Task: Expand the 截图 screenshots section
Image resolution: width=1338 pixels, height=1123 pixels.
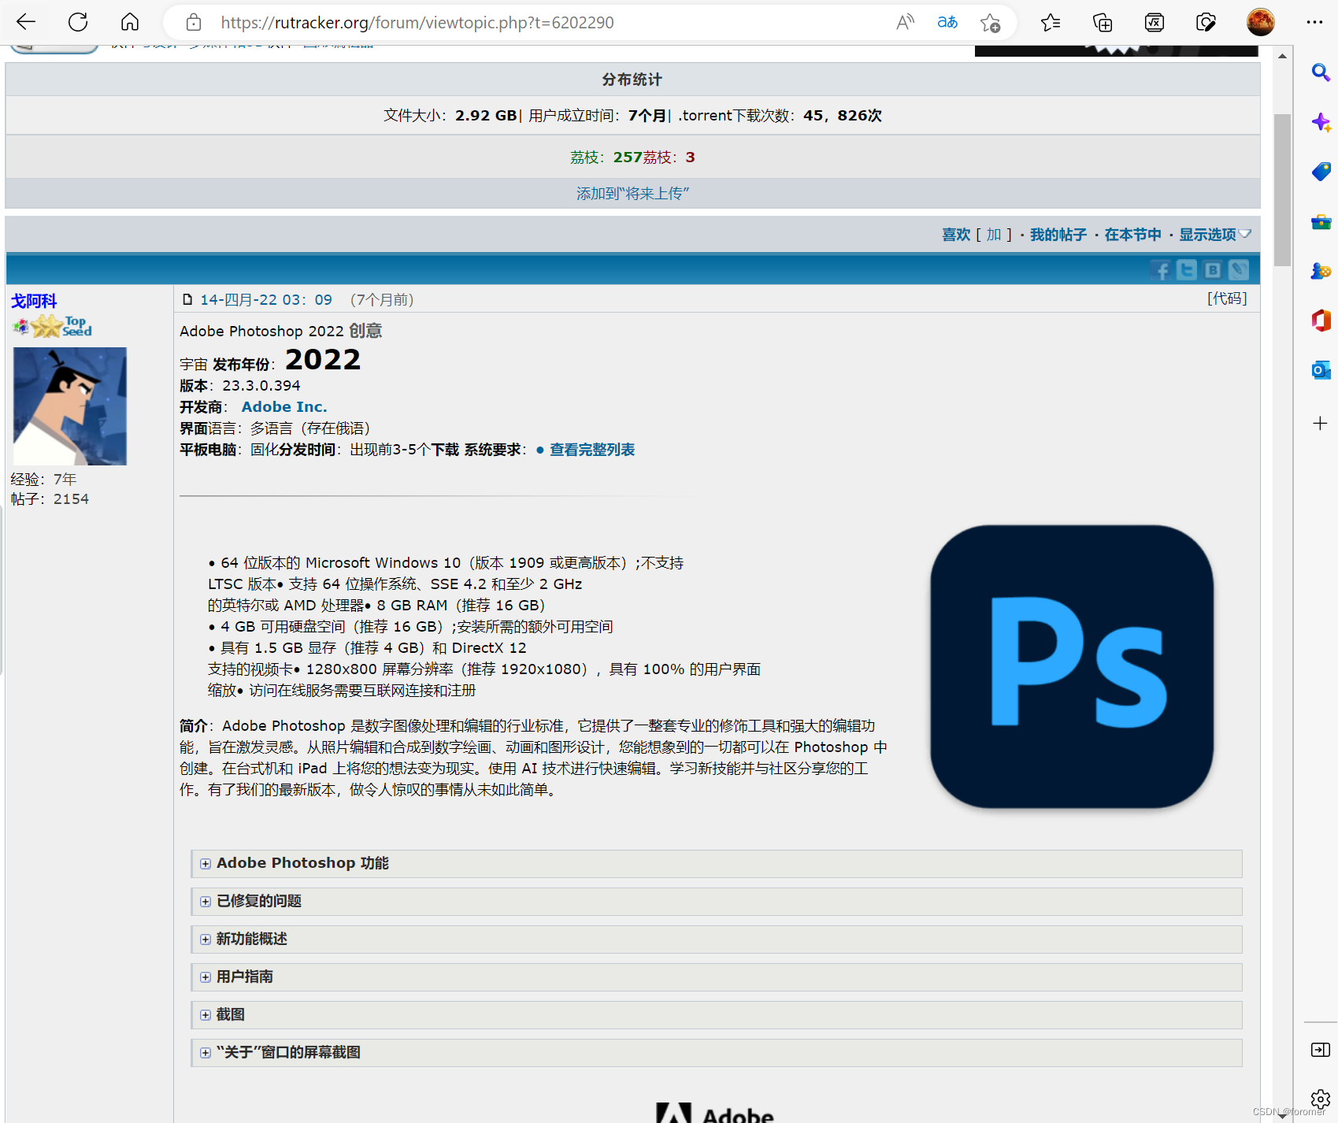Action: [206, 1015]
